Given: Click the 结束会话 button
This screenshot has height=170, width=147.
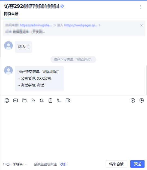Looking at the screenshot, I should [116, 164].
